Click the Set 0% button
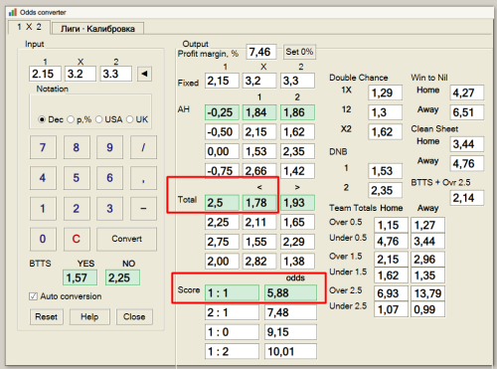The height and width of the screenshot is (369, 497). coord(299,52)
